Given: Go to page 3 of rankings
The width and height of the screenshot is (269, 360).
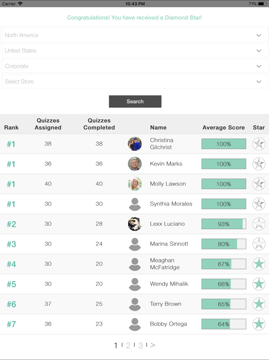Looking at the screenshot, I should tap(140, 345).
